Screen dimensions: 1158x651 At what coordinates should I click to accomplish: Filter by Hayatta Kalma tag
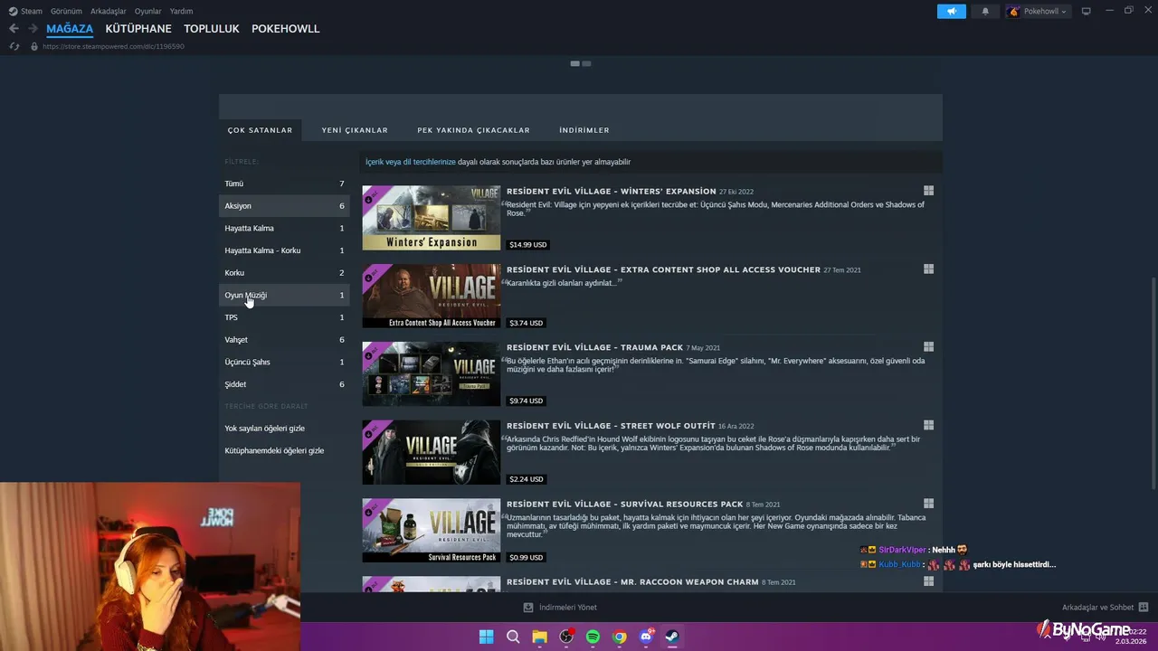(284, 228)
